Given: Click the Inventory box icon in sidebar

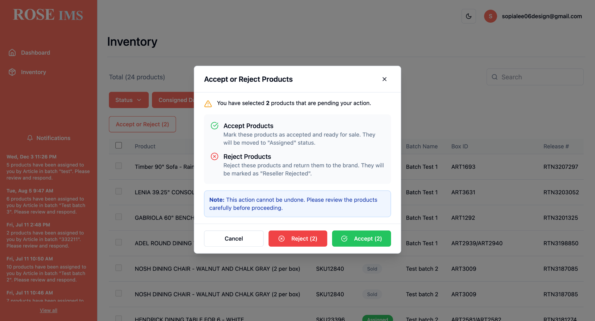Looking at the screenshot, I should click(x=12, y=72).
